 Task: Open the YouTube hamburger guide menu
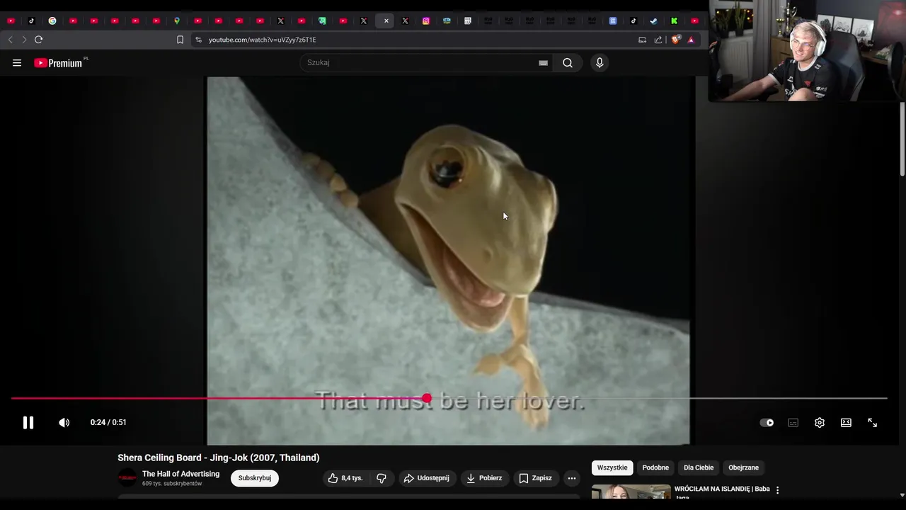pos(17,63)
